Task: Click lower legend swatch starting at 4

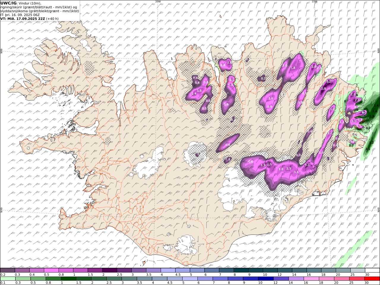Action: pyautogui.click(x=159, y=279)
